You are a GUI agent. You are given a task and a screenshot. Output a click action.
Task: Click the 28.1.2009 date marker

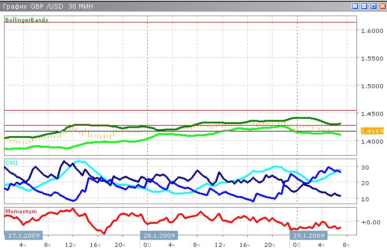point(159,235)
